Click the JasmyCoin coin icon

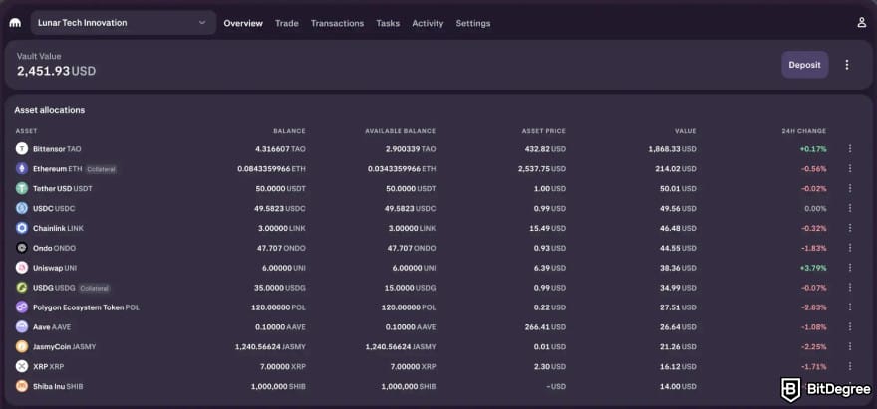22,347
